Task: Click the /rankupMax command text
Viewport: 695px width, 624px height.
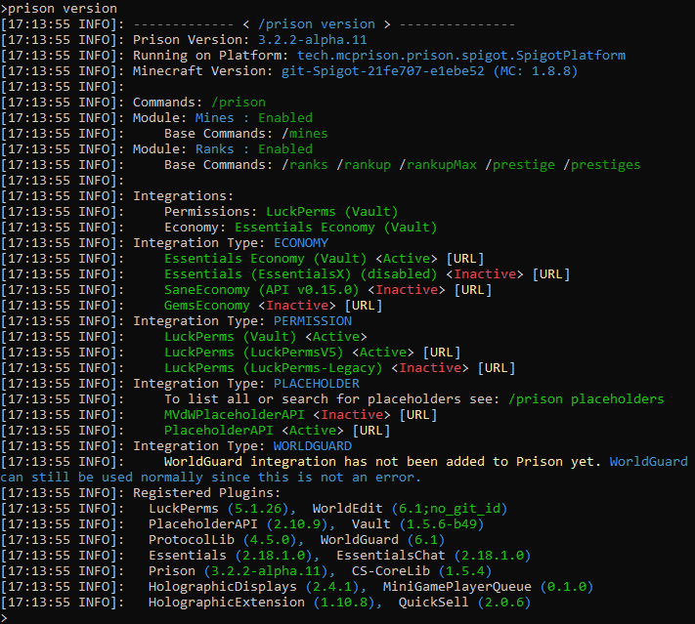Action: tap(438, 165)
